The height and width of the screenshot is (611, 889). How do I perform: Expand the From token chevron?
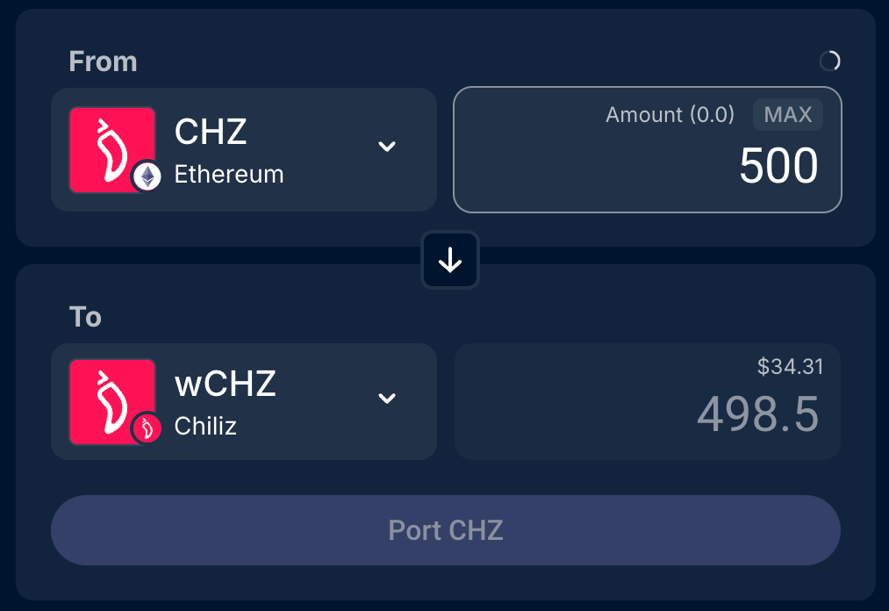point(387,147)
